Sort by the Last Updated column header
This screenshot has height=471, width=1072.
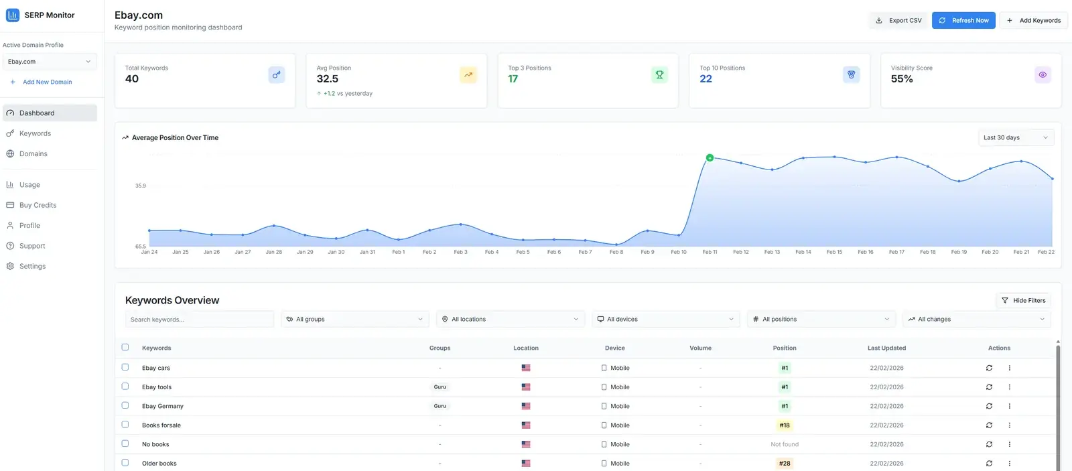(886, 348)
